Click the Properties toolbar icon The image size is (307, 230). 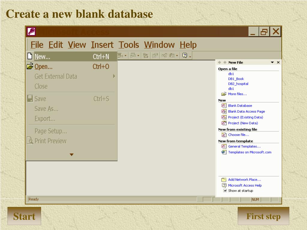(x=155, y=55)
